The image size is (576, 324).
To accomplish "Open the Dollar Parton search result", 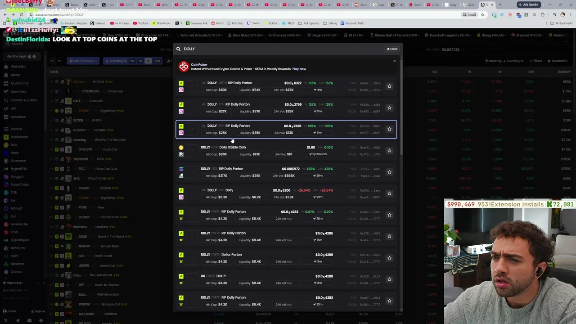I will click(x=286, y=258).
